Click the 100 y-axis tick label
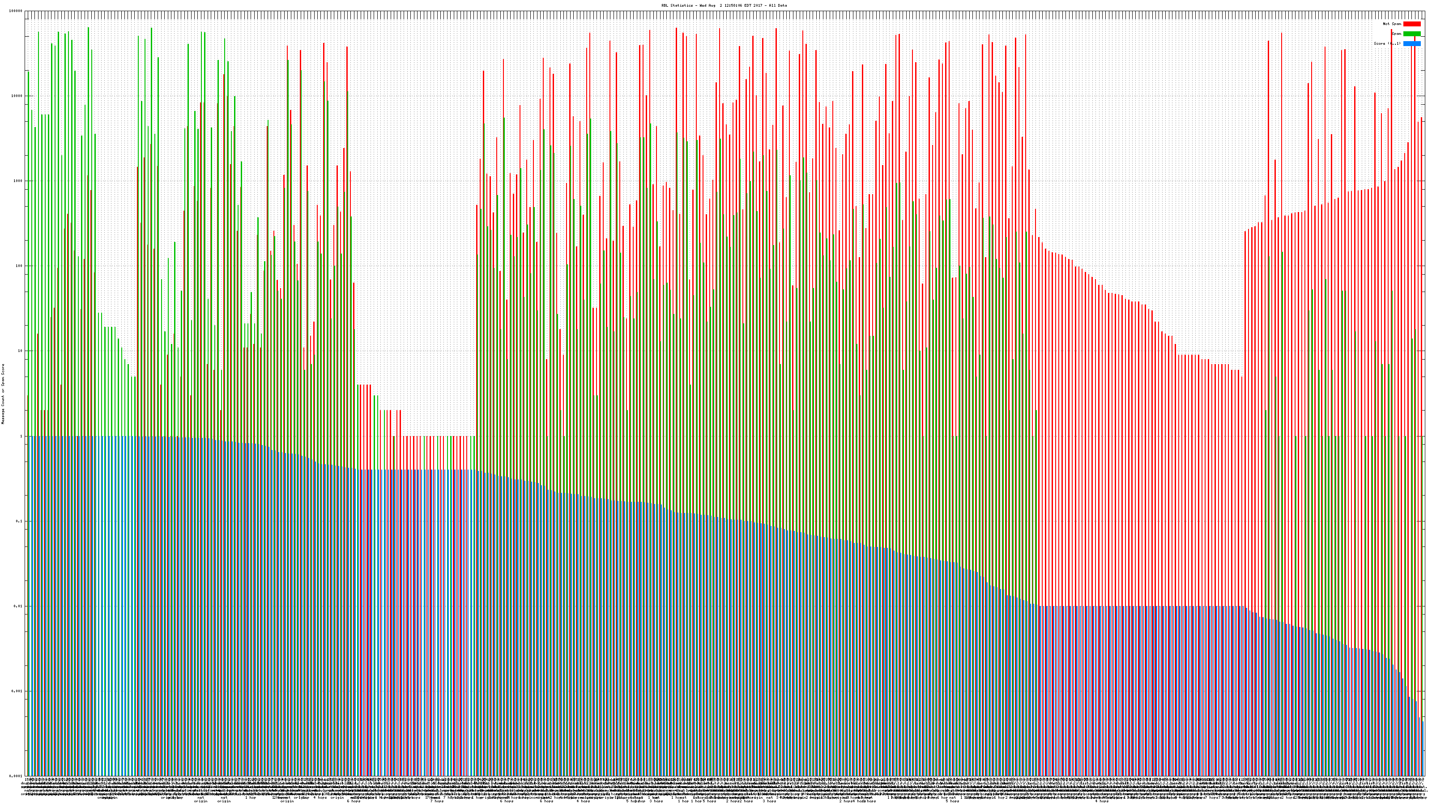 [x=19, y=266]
